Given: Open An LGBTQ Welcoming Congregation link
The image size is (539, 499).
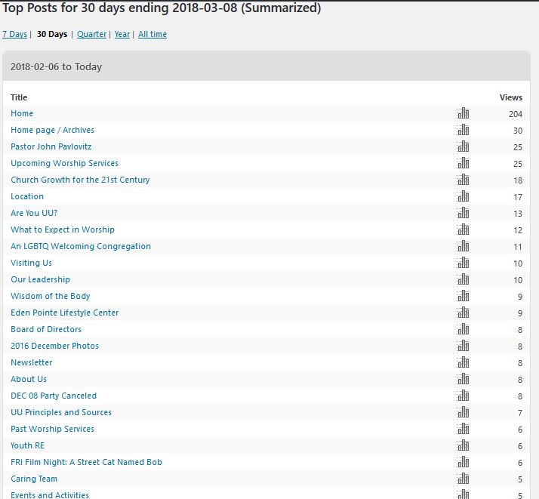Looking at the screenshot, I should tap(81, 246).
